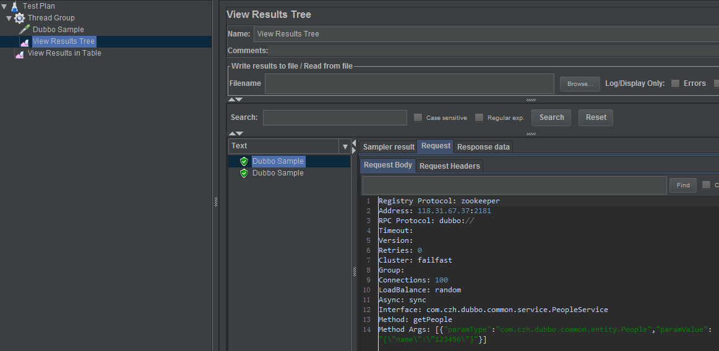Click the View Results Tree listener icon
The width and height of the screenshot is (719, 351).
click(x=24, y=41)
